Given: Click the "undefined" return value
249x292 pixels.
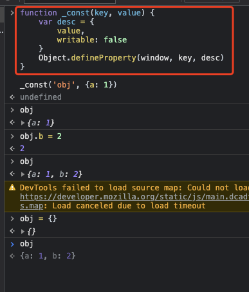Looking at the screenshot, I should click(x=41, y=97).
